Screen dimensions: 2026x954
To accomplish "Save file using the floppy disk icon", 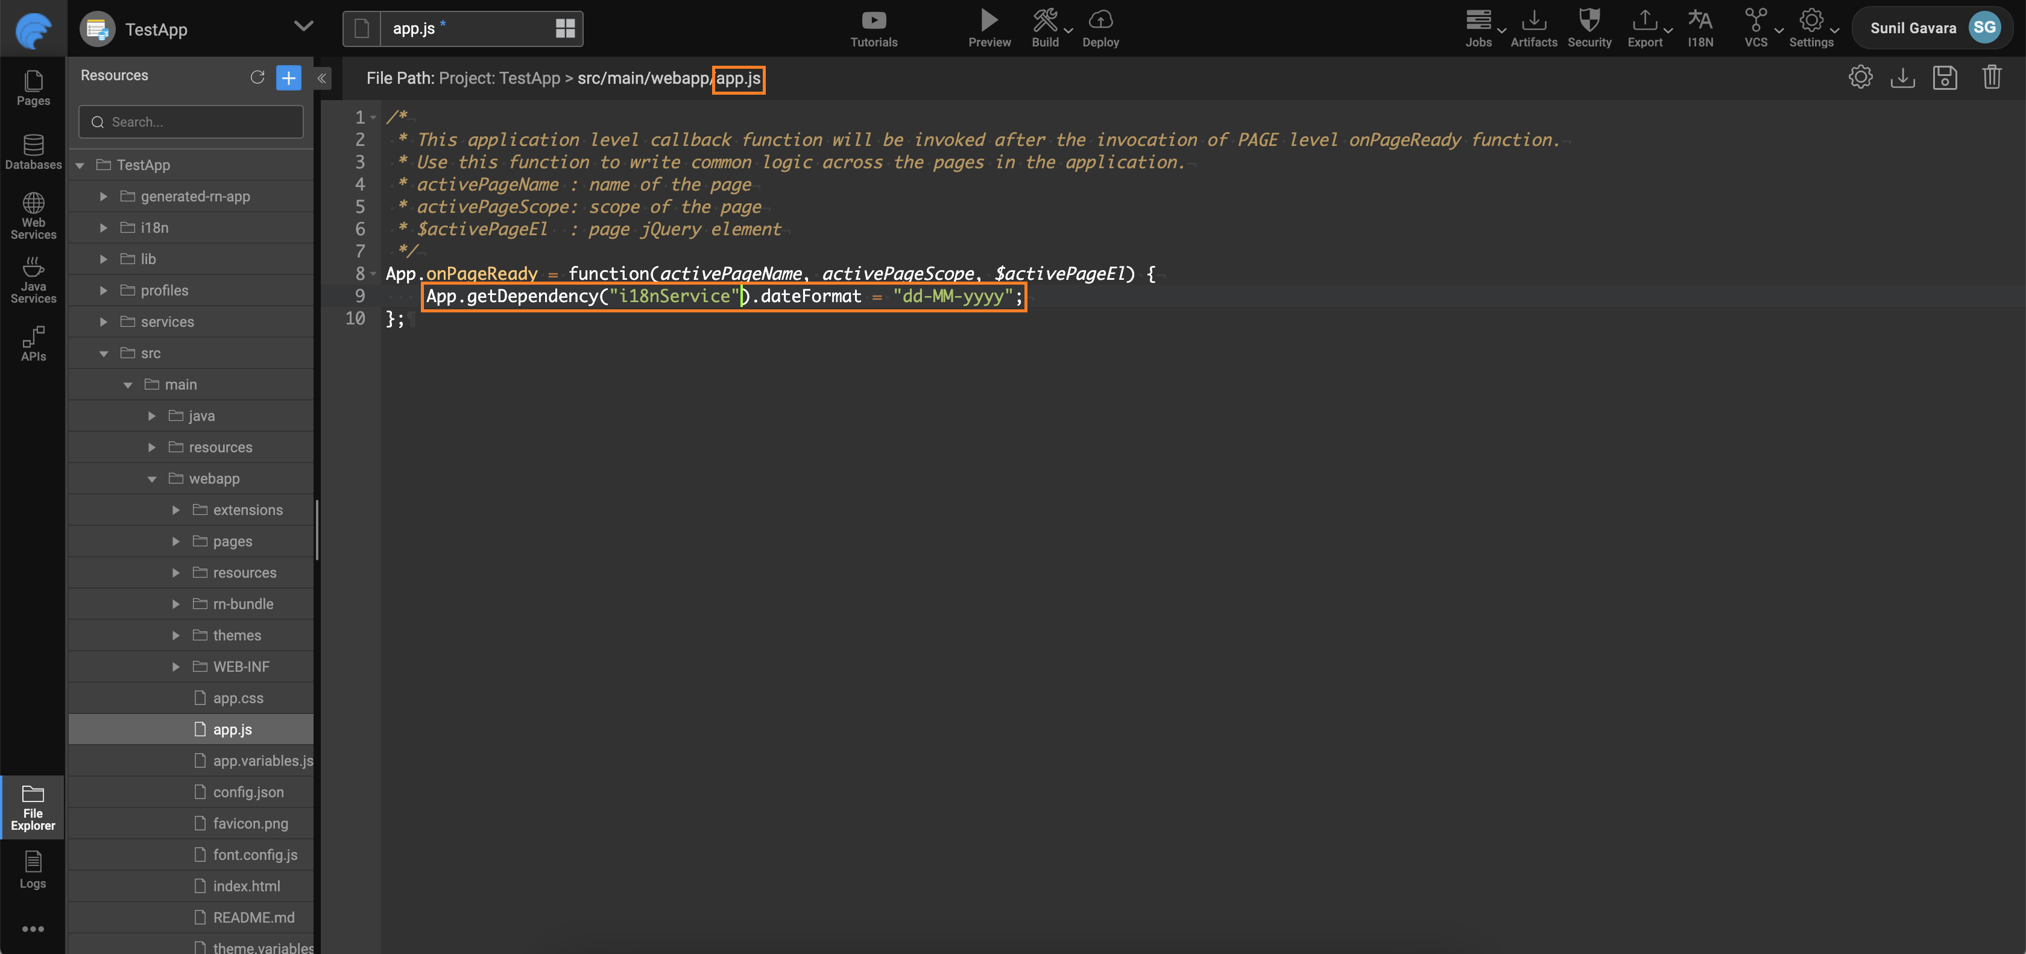I will (1944, 78).
